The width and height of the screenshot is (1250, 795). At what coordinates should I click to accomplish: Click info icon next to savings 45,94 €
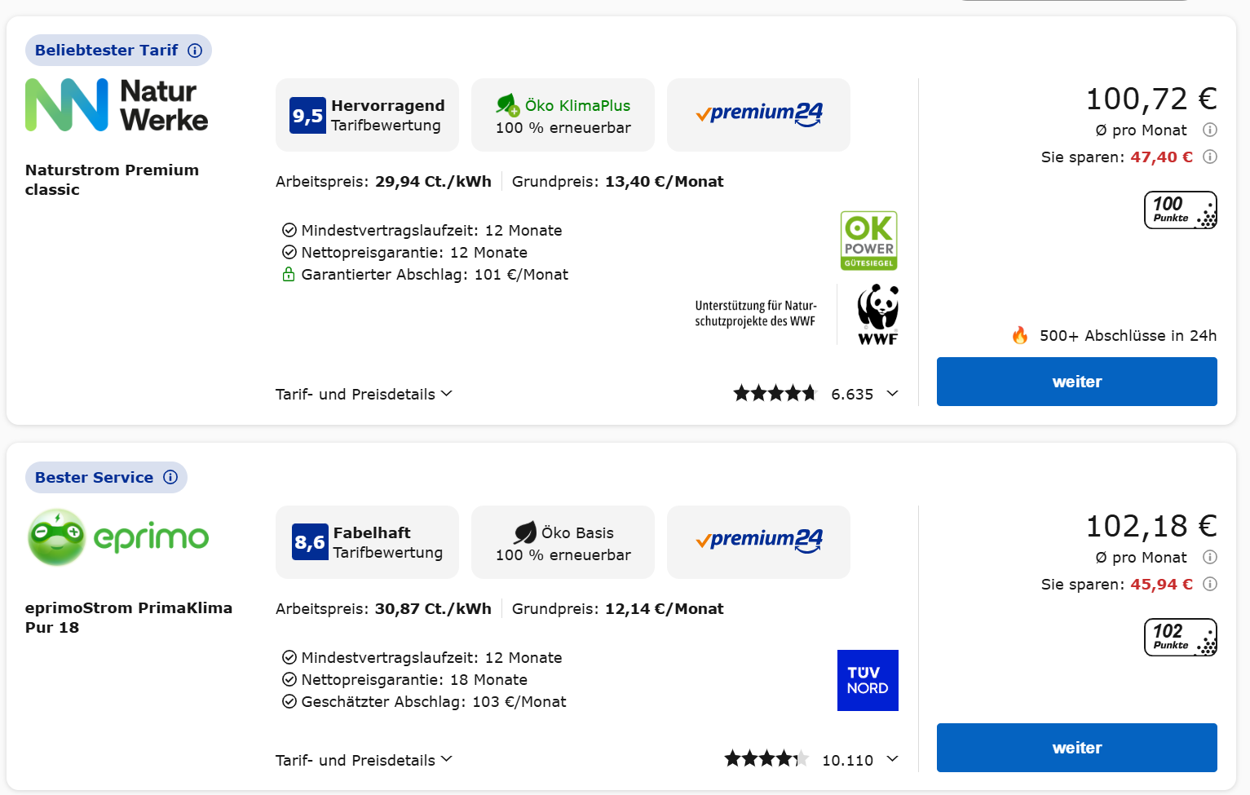[1210, 584]
